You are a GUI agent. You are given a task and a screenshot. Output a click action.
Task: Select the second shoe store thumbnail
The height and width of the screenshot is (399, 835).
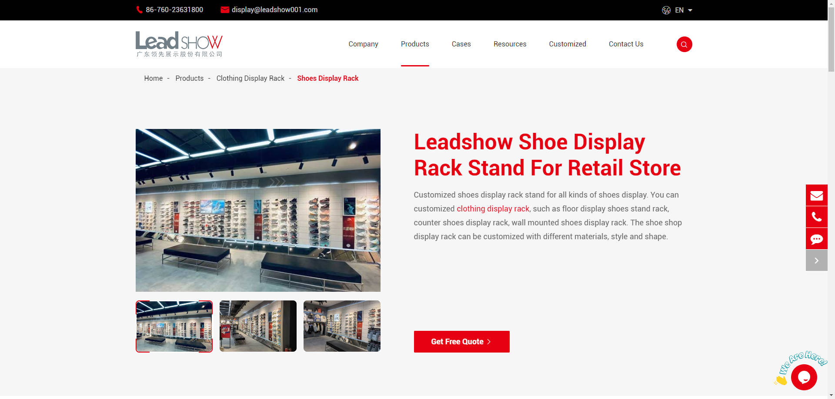tap(258, 326)
